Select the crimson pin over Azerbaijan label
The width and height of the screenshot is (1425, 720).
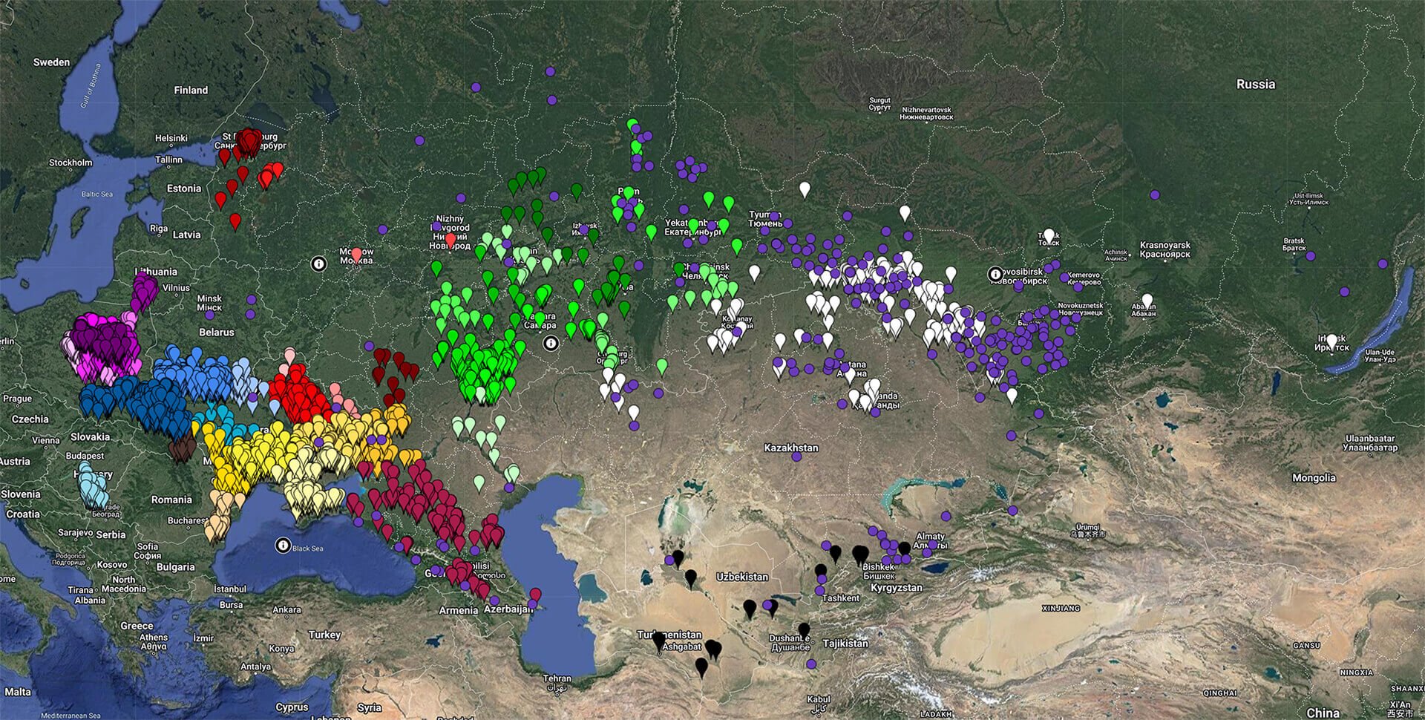[535, 595]
